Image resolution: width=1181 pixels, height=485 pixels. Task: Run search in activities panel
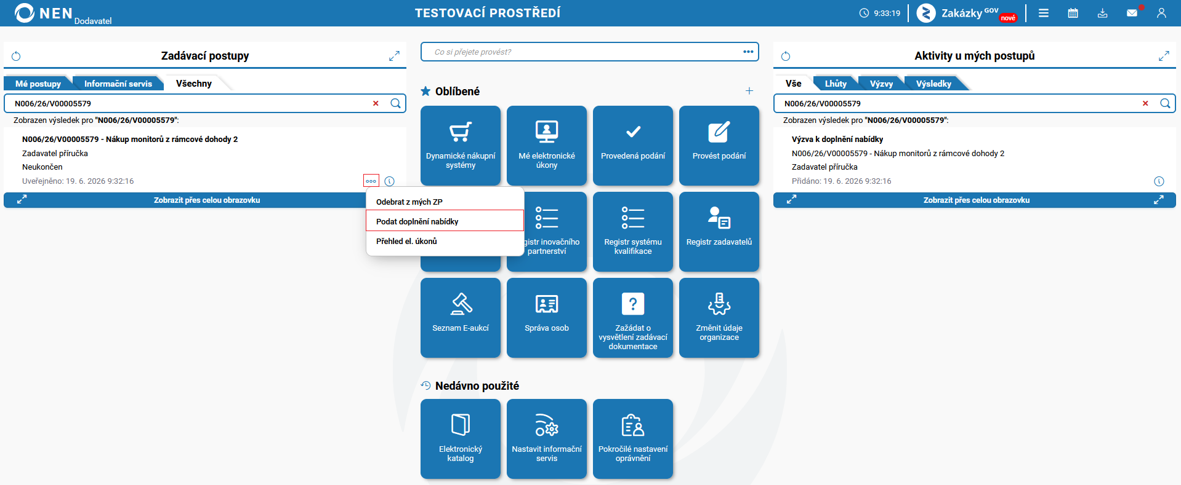[x=1166, y=103]
